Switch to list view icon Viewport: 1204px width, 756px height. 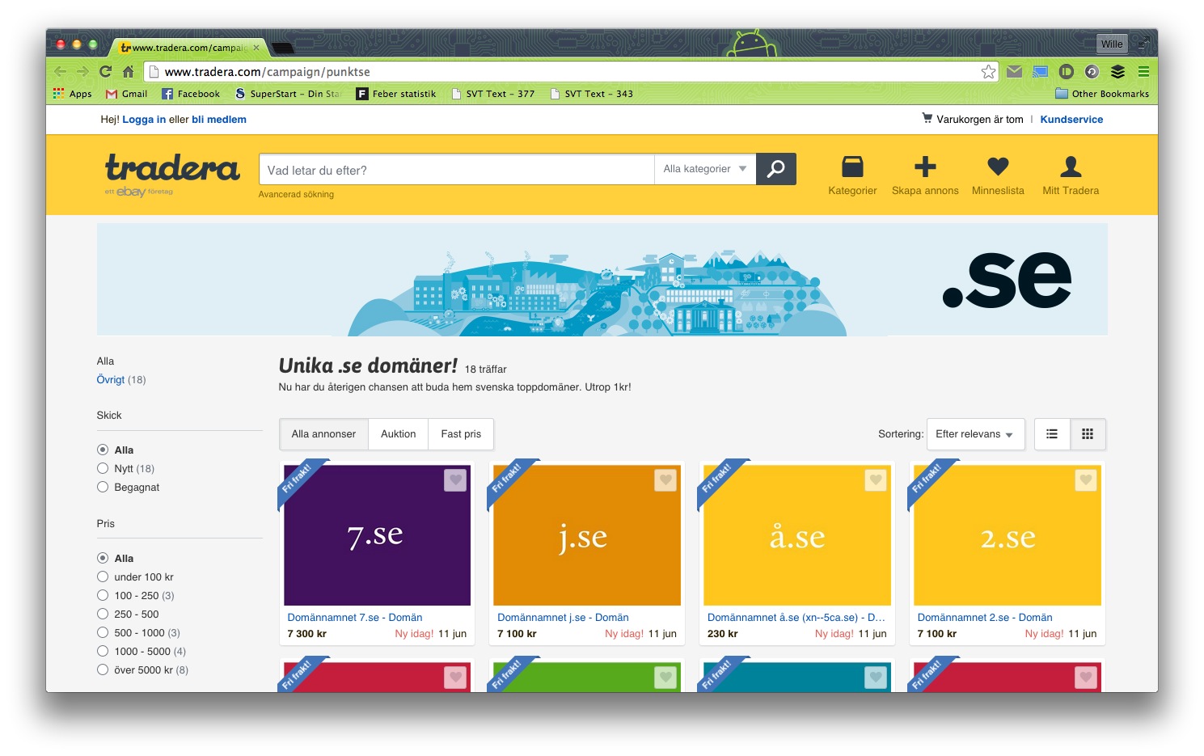[1052, 434]
